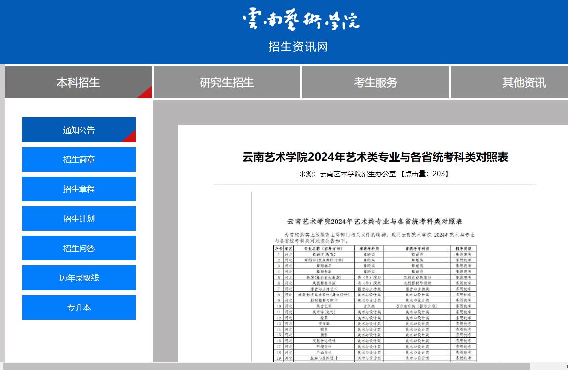Viewport: 568px width, 370px height.
Task: Click the scrollbar right arrow
Action: (x=566, y=367)
